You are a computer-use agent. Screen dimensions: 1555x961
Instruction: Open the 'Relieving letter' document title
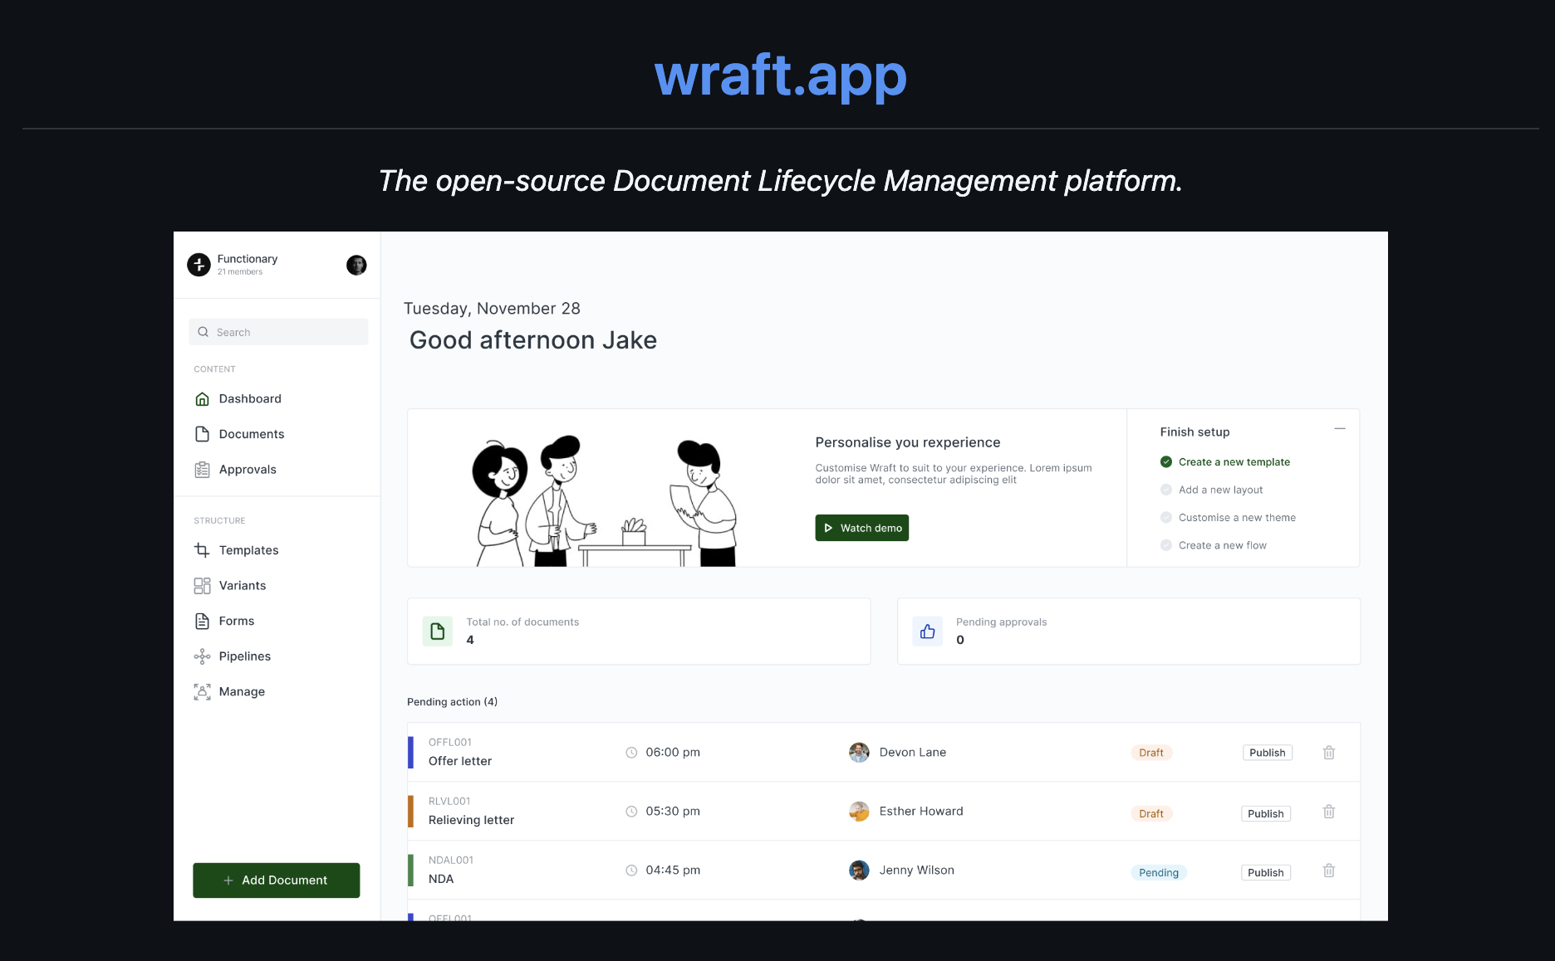click(x=471, y=820)
